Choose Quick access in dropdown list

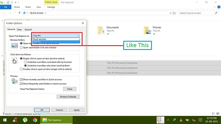coord(56,39)
